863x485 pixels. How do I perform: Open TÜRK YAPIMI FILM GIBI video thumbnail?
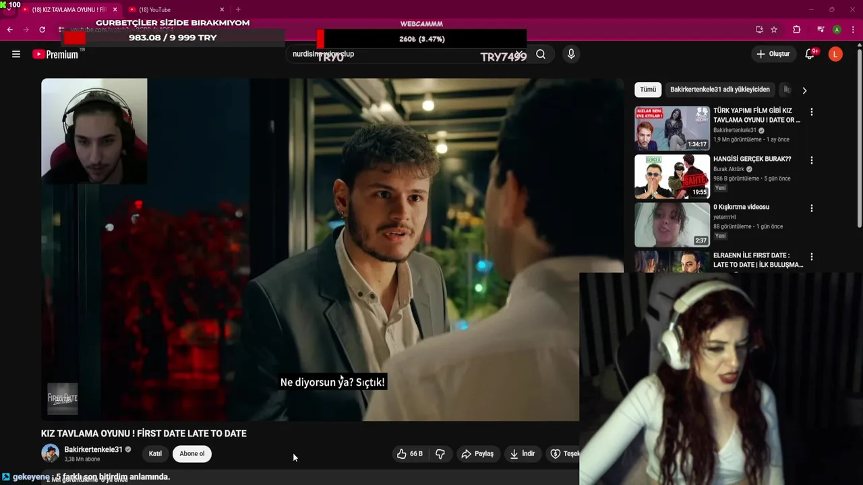click(x=672, y=128)
